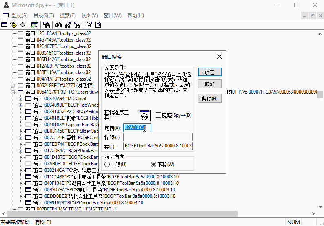The width and height of the screenshot is (324, 226).
Task: Expand the 006409B0 BCGPTabWnd node
Action: (20, 105)
